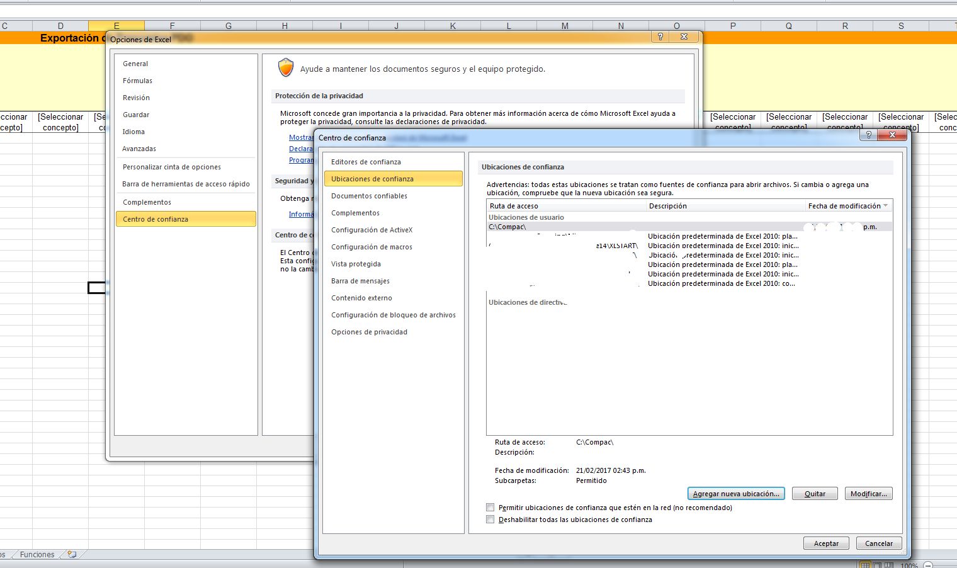The height and width of the screenshot is (568, 957).
Task: Open General in Opciones de Excel
Action: pos(186,64)
